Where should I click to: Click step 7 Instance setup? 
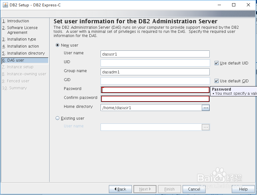coord(18,67)
